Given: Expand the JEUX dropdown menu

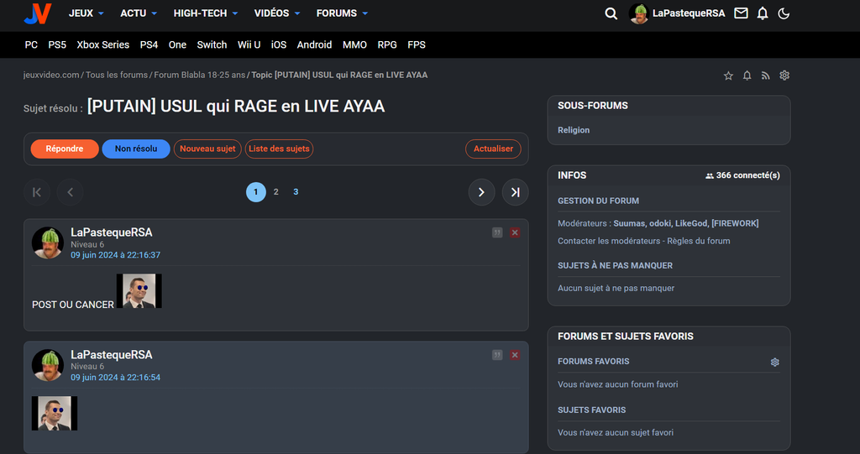Looking at the screenshot, I should (x=87, y=13).
